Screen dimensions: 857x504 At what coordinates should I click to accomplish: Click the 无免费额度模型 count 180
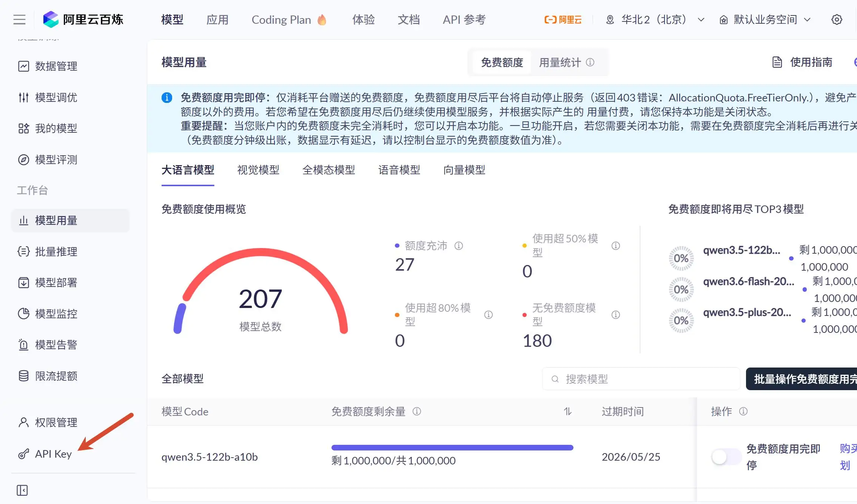tap(537, 341)
